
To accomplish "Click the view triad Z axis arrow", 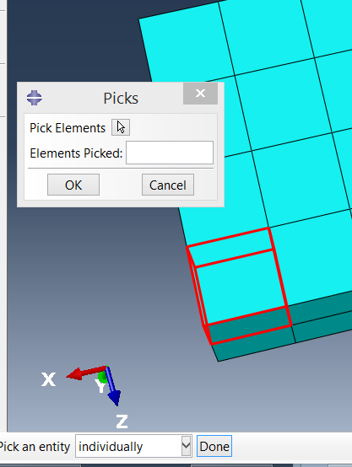I will 112,387.
